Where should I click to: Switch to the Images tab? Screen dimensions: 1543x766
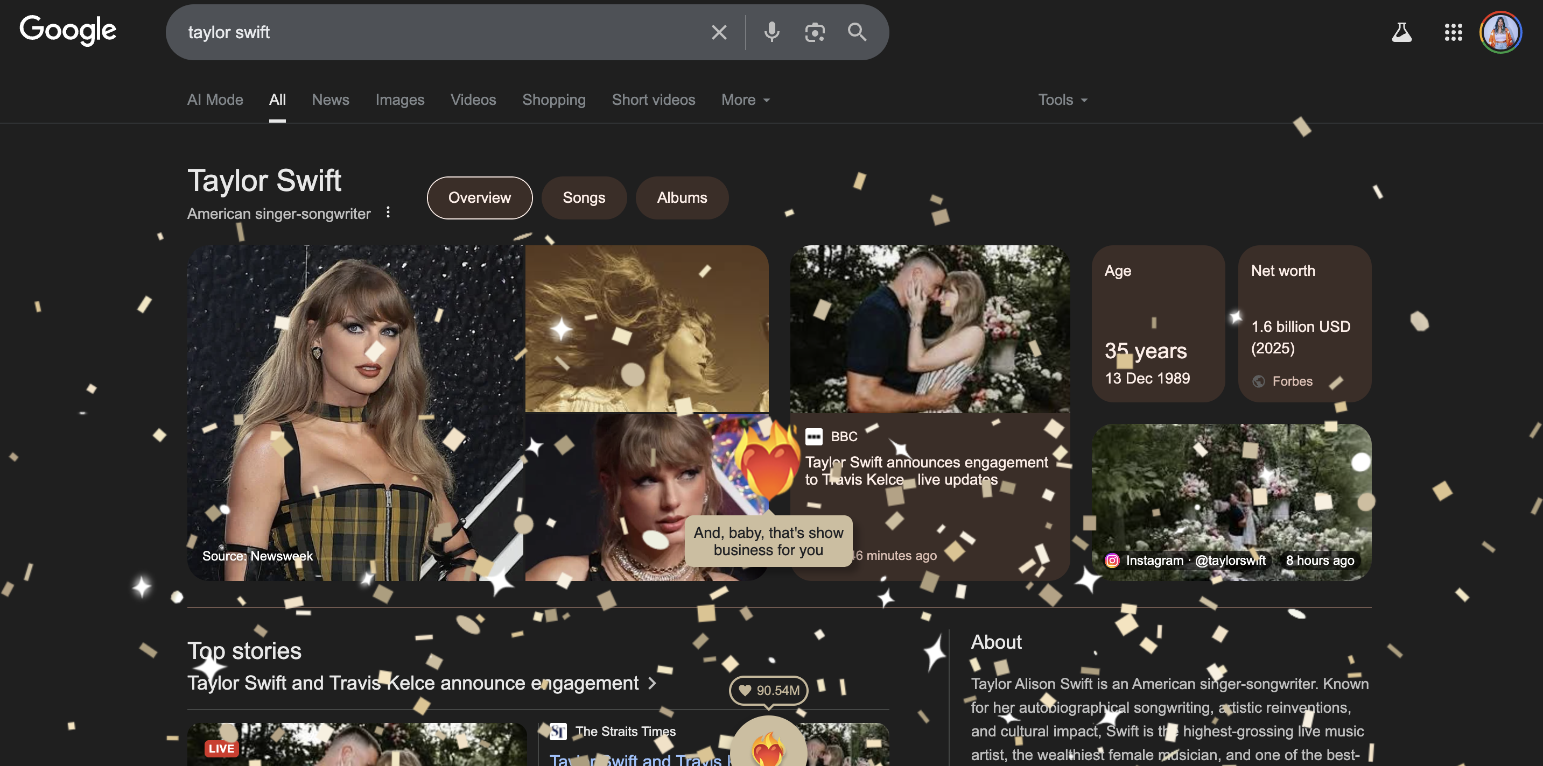[x=399, y=100]
